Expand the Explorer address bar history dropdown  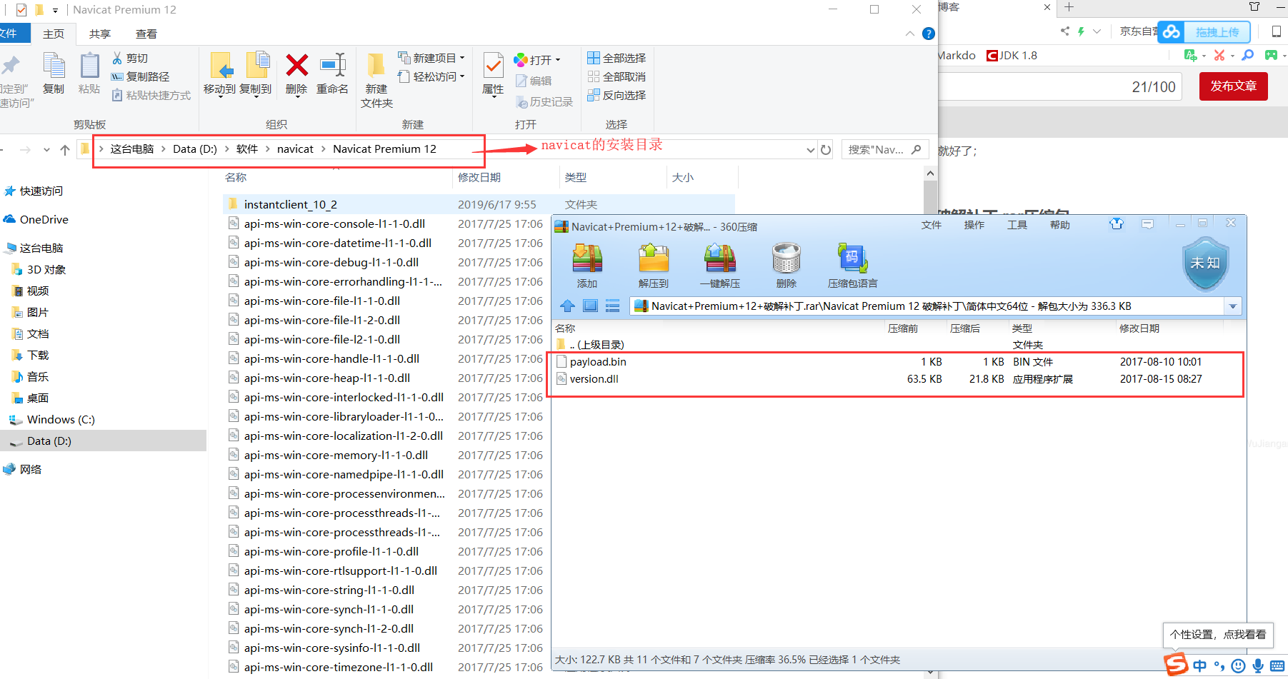point(810,149)
